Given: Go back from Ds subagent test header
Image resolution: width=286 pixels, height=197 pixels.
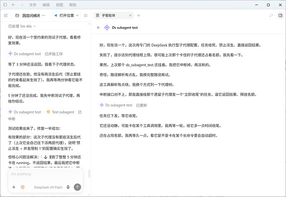Looking at the screenshot, I should (99, 27).
